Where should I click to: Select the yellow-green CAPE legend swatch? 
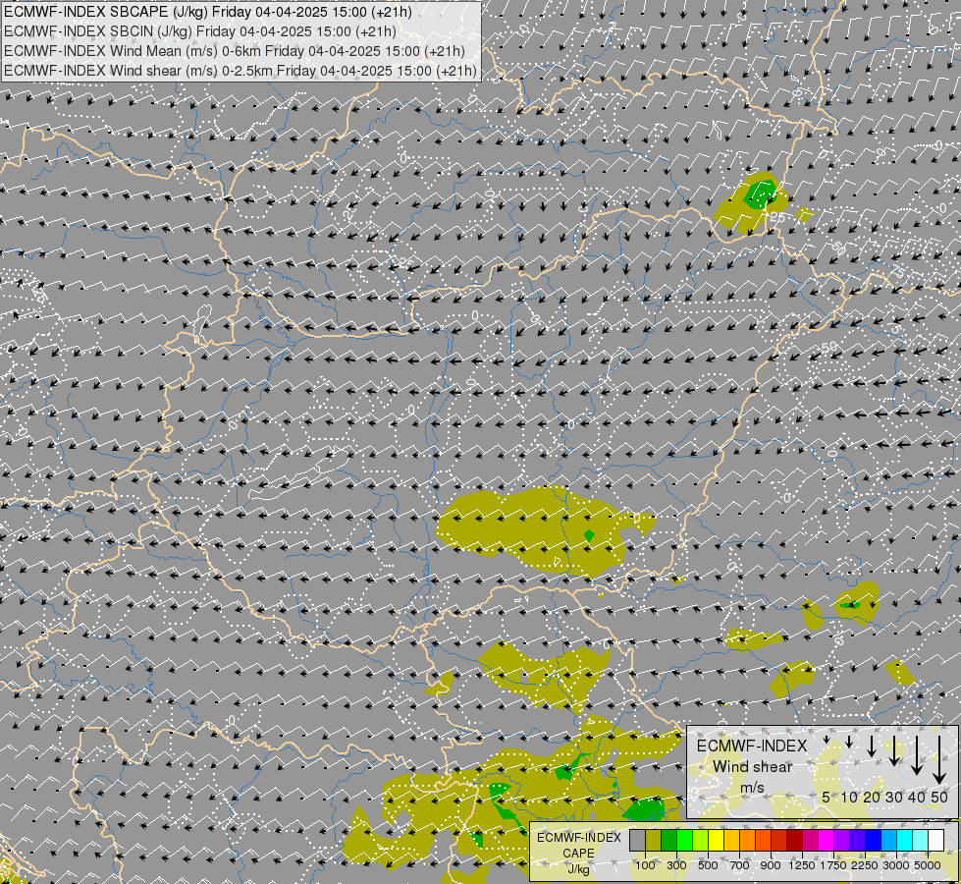701,841
